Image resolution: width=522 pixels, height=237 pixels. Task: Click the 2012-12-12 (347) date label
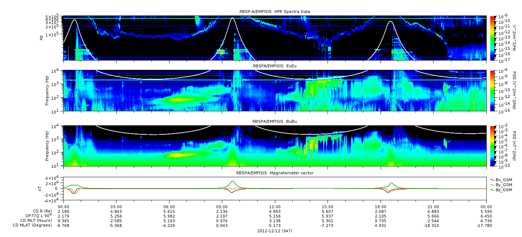[275, 231]
